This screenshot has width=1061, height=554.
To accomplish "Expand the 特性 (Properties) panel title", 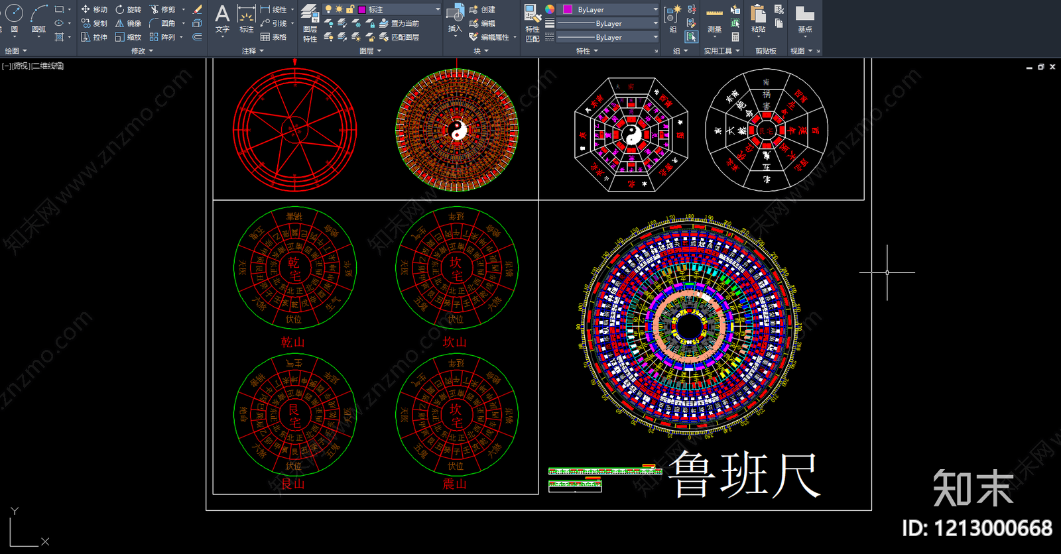I will click(587, 50).
